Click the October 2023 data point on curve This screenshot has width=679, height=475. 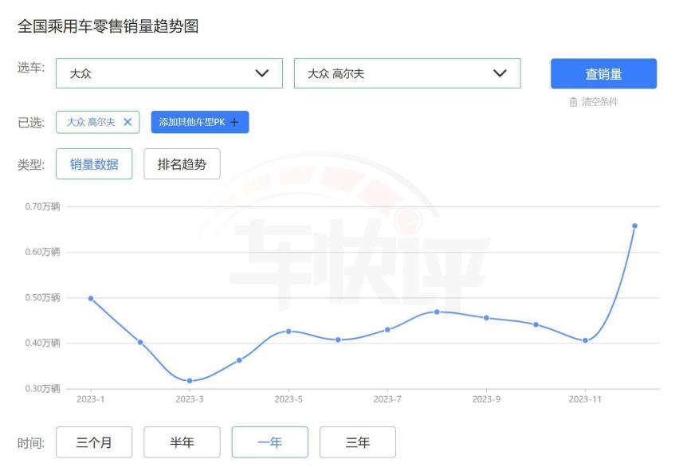(536, 324)
